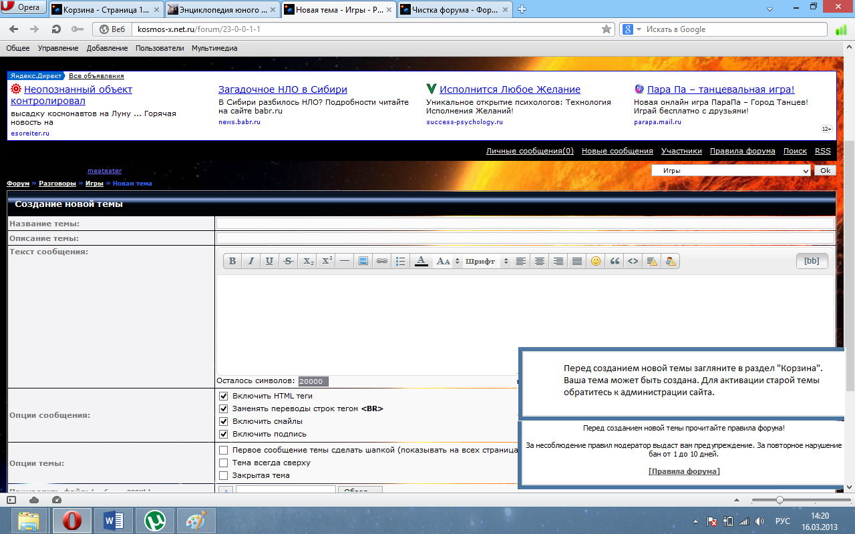Insert a quote block in editor
Viewport: 855px width, 534px height.
(615, 261)
